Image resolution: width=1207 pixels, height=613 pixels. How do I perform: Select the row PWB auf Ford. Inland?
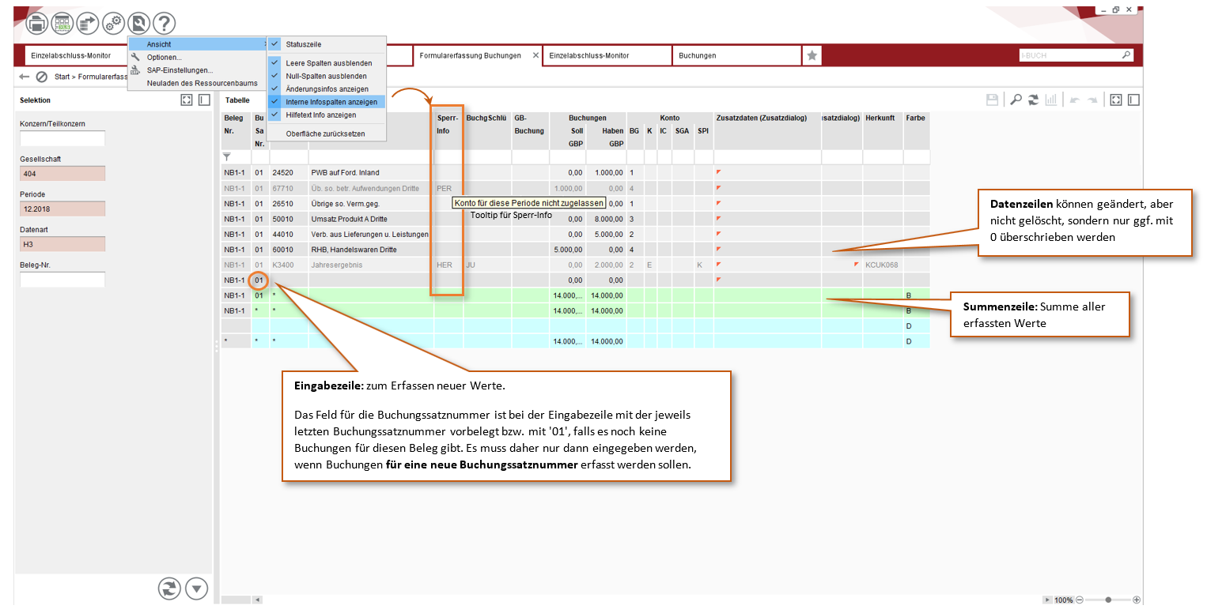[575, 172]
